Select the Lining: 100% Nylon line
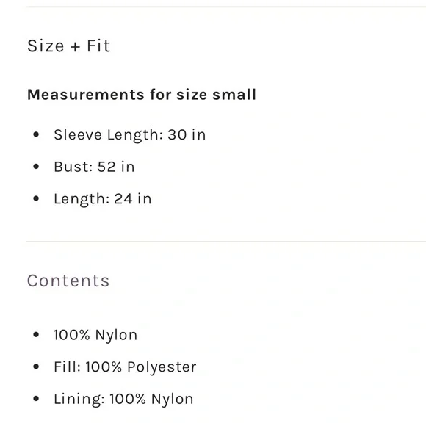 [x=123, y=400]
